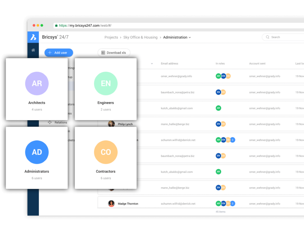304x234 pixels.
Task: Open Madge Thornton user row
Action: [x=201, y=202]
